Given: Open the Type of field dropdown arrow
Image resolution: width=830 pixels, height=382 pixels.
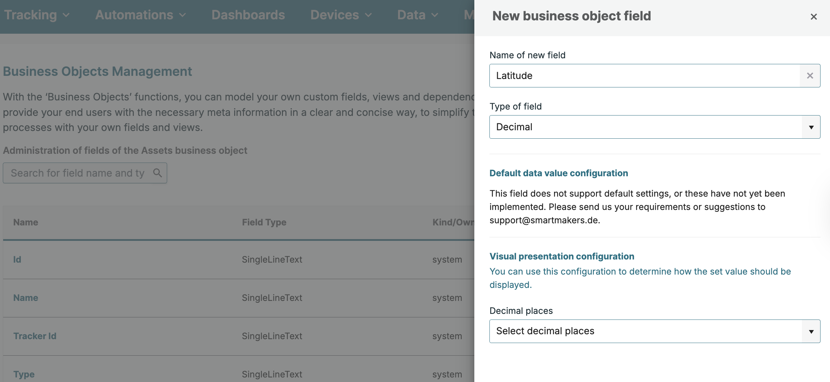Looking at the screenshot, I should click(x=811, y=127).
